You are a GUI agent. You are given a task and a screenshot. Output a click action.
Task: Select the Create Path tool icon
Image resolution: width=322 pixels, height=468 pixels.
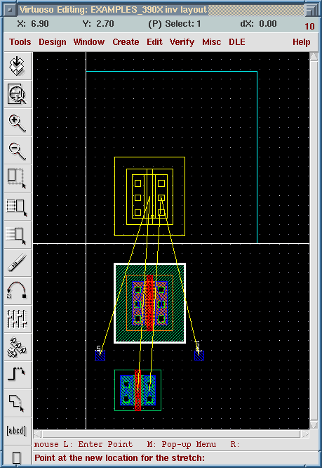coord(17,375)
